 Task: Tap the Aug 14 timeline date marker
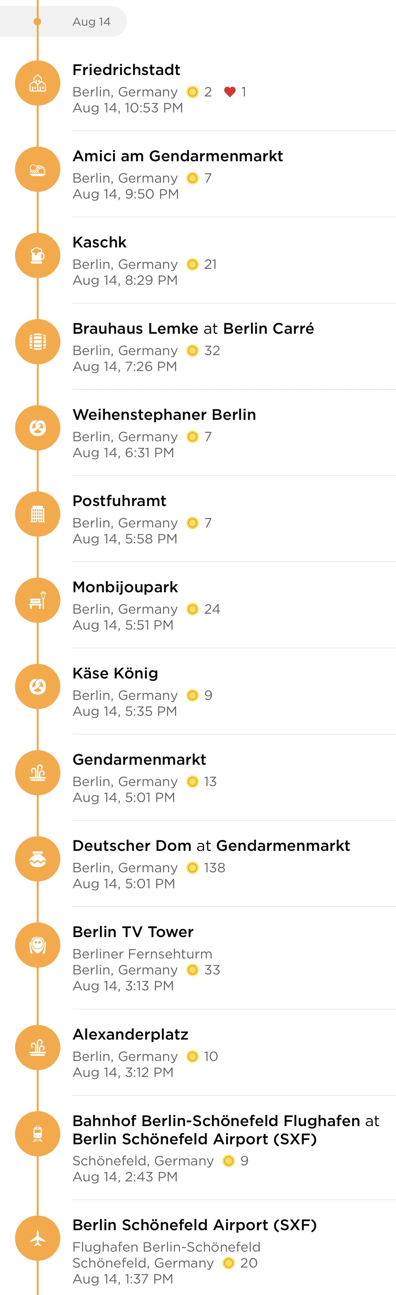(63, 22)
